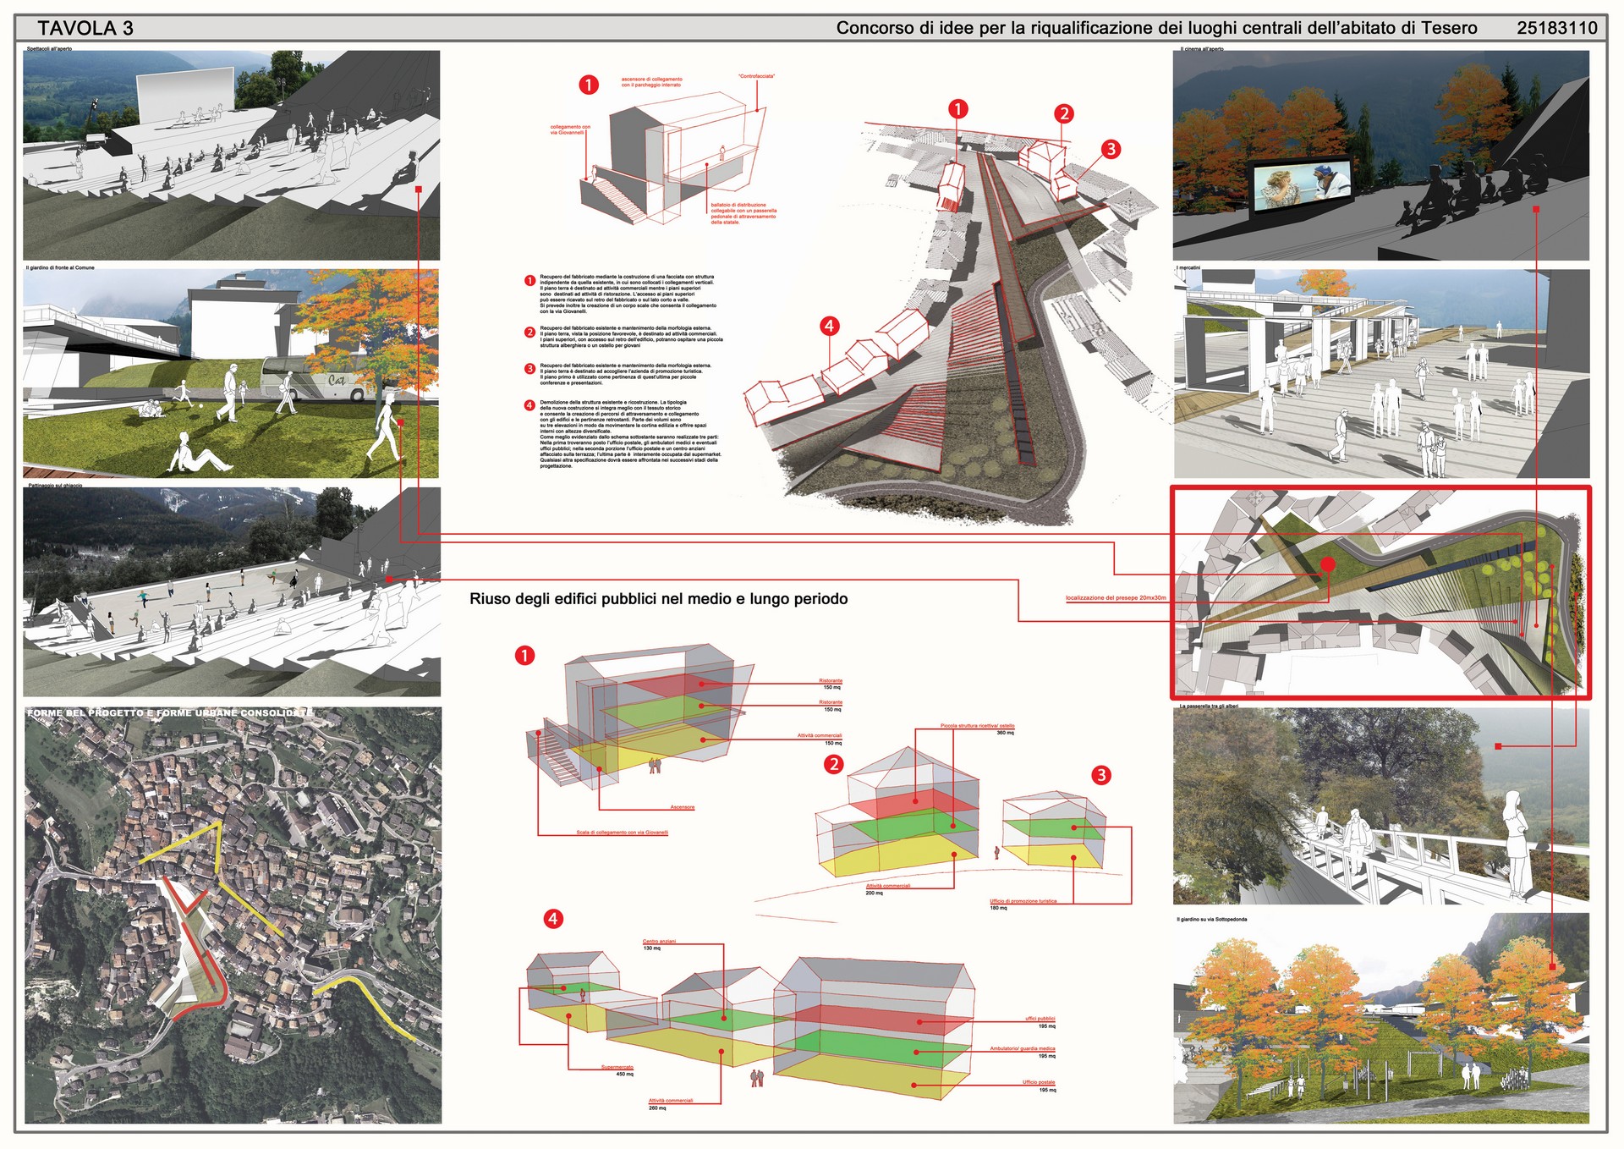
Task: Click the large red presepe dot on the plan
Action: (x=1327, y=564)
